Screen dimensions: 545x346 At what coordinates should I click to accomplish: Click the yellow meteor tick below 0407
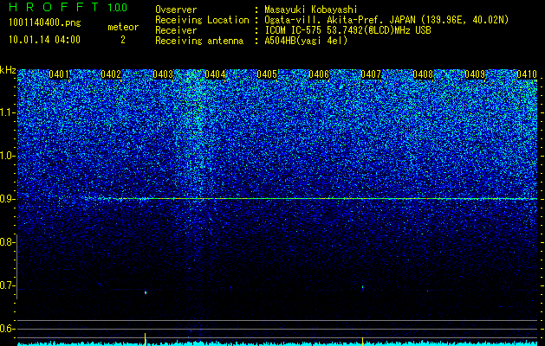tap(362, 341)
